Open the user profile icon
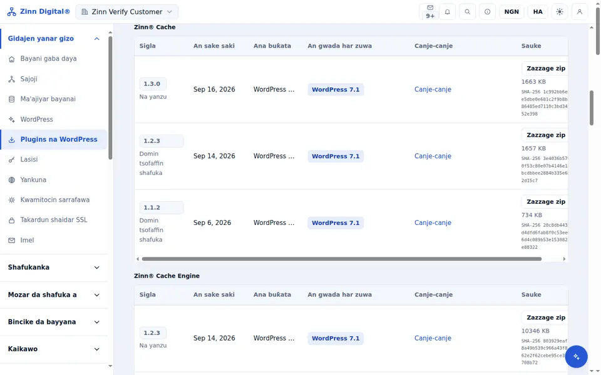The width and height of the screenshot is (601, 375). tap(580, 12)
